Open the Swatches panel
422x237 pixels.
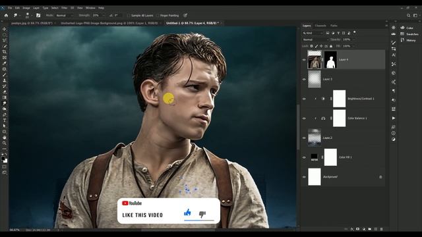409,34
